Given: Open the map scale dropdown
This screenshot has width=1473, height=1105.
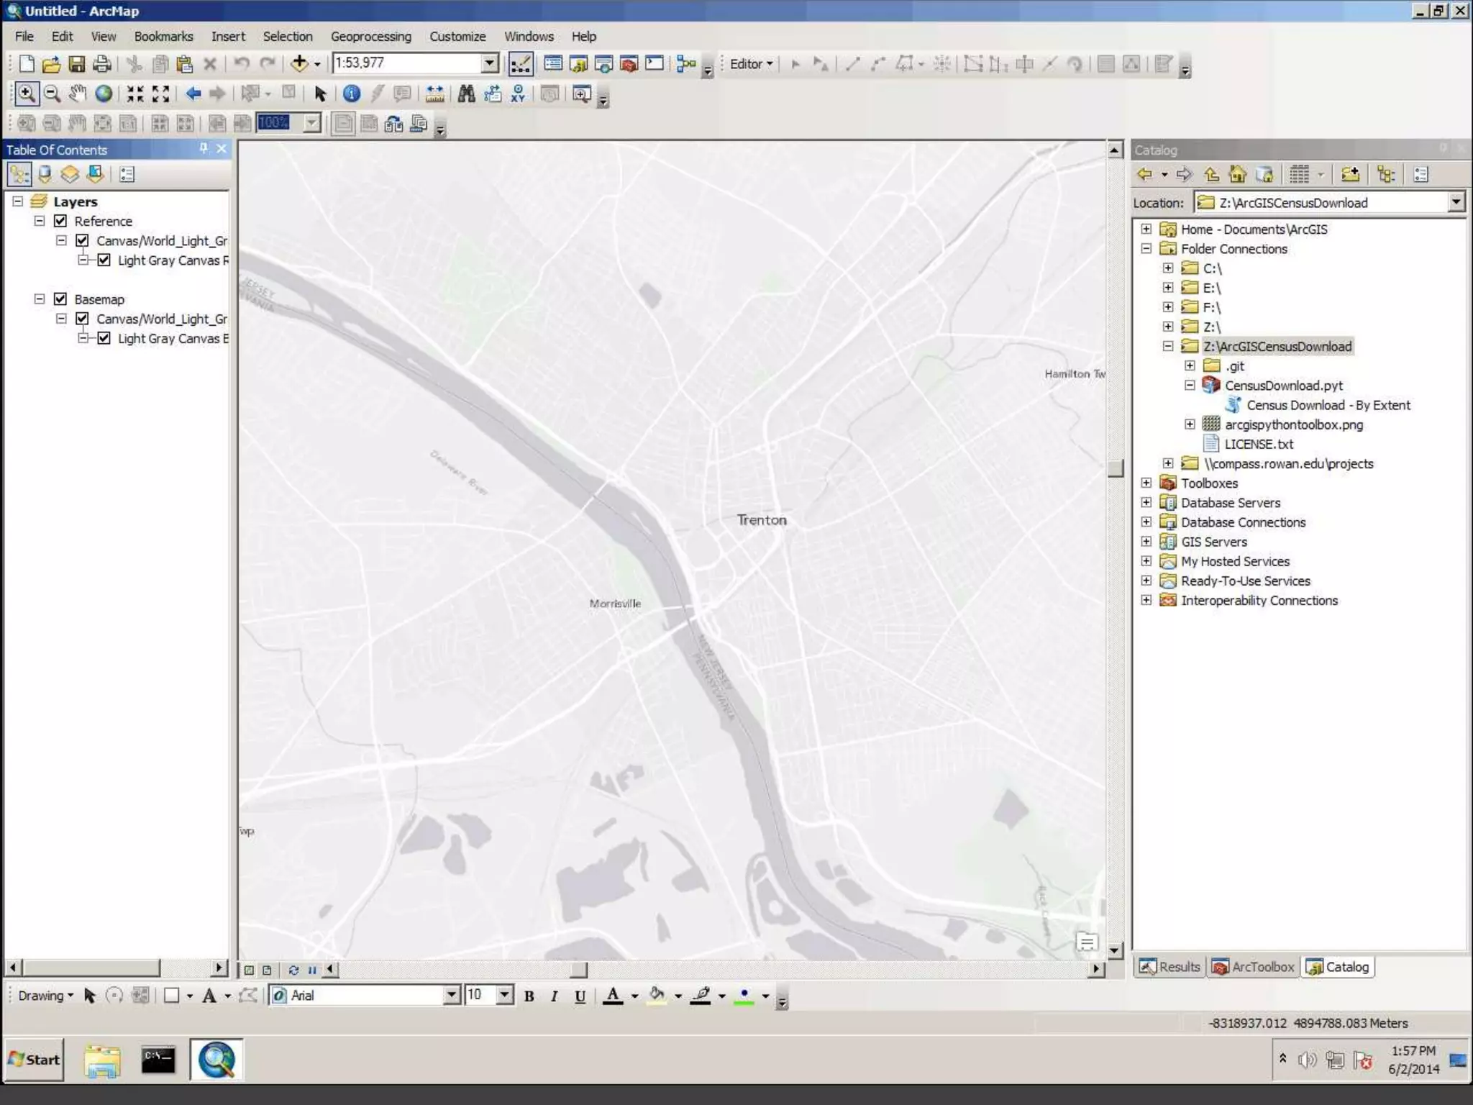Looking at the screenshot, I should coord(490,63).
